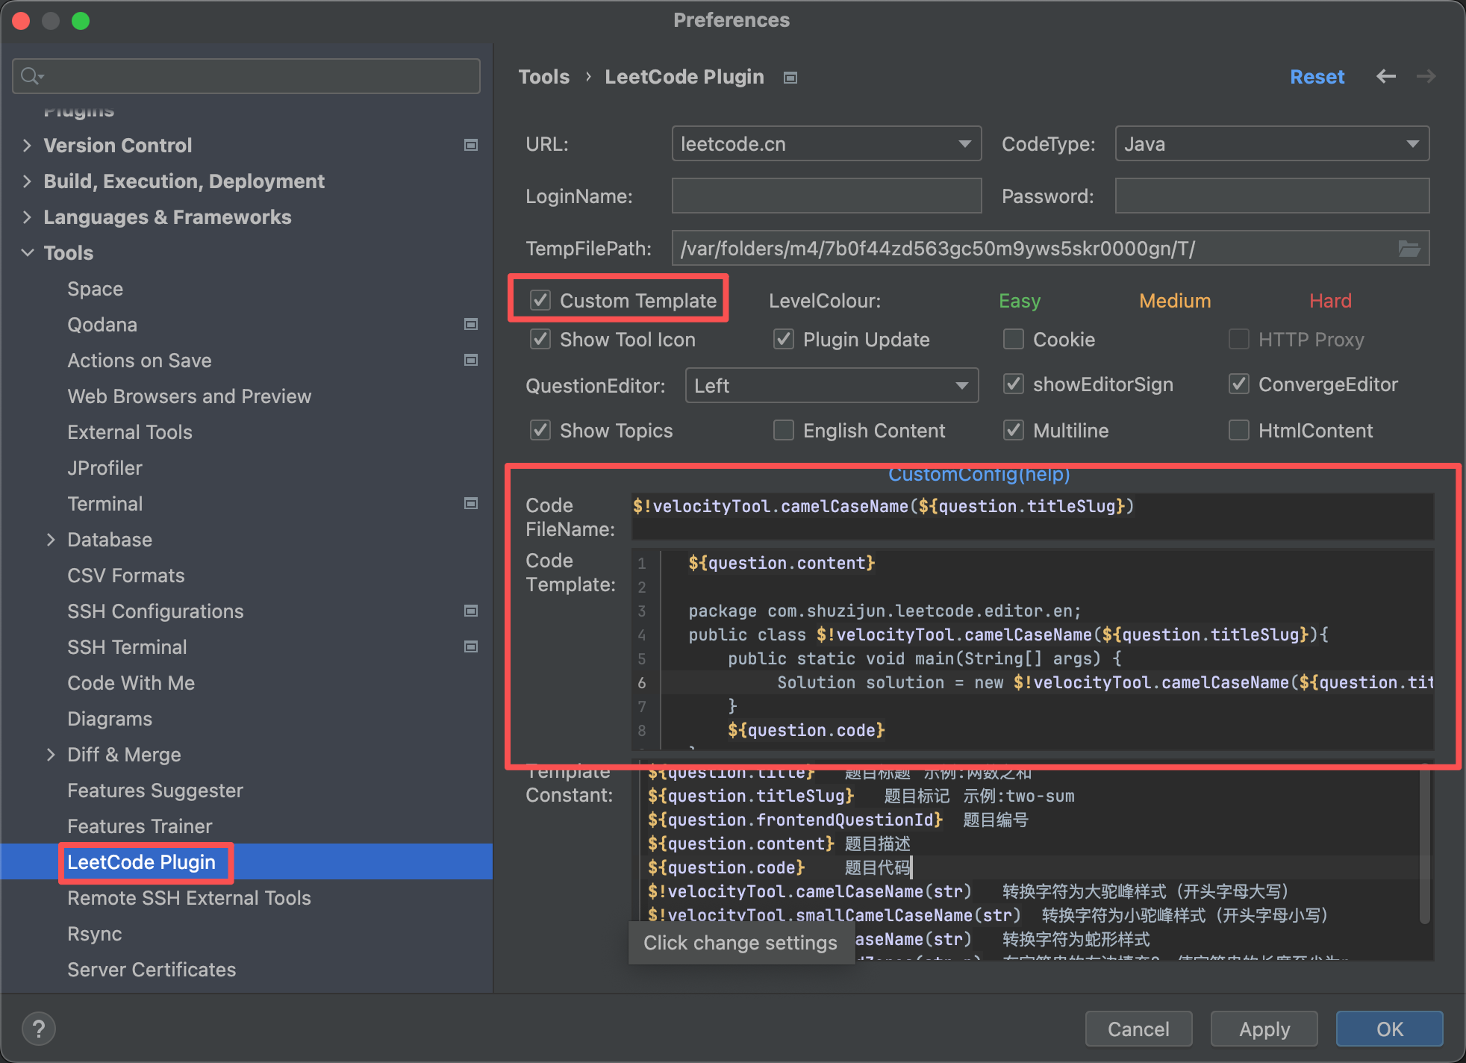The width and height of the screenshot is (1466, 1063).
Task: Pick the Medium level colour
Action: point(1174,300)
